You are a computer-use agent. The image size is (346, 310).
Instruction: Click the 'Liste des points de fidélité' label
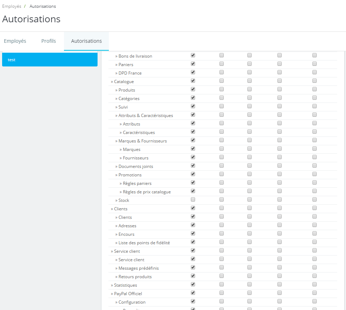click(x=144, y=243)
